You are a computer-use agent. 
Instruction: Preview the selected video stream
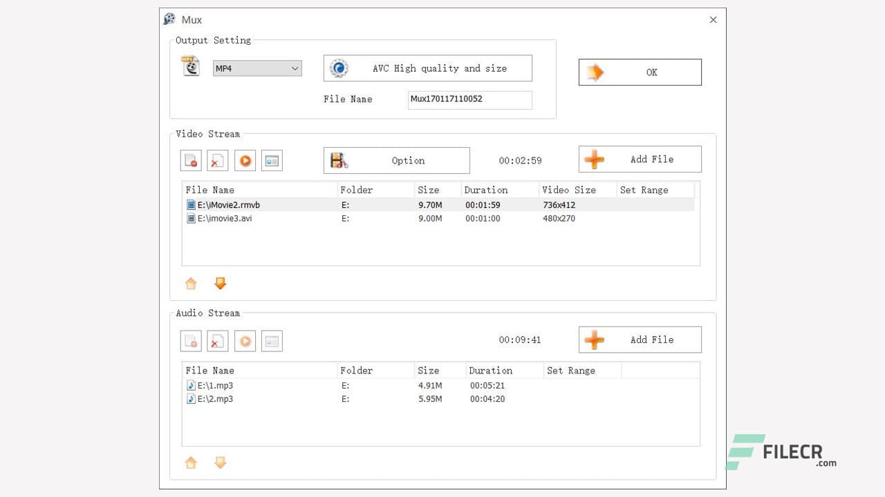click(245, 159)
